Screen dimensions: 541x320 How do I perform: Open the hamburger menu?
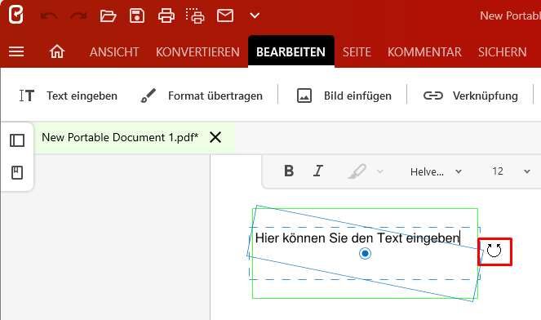[16, 51]
